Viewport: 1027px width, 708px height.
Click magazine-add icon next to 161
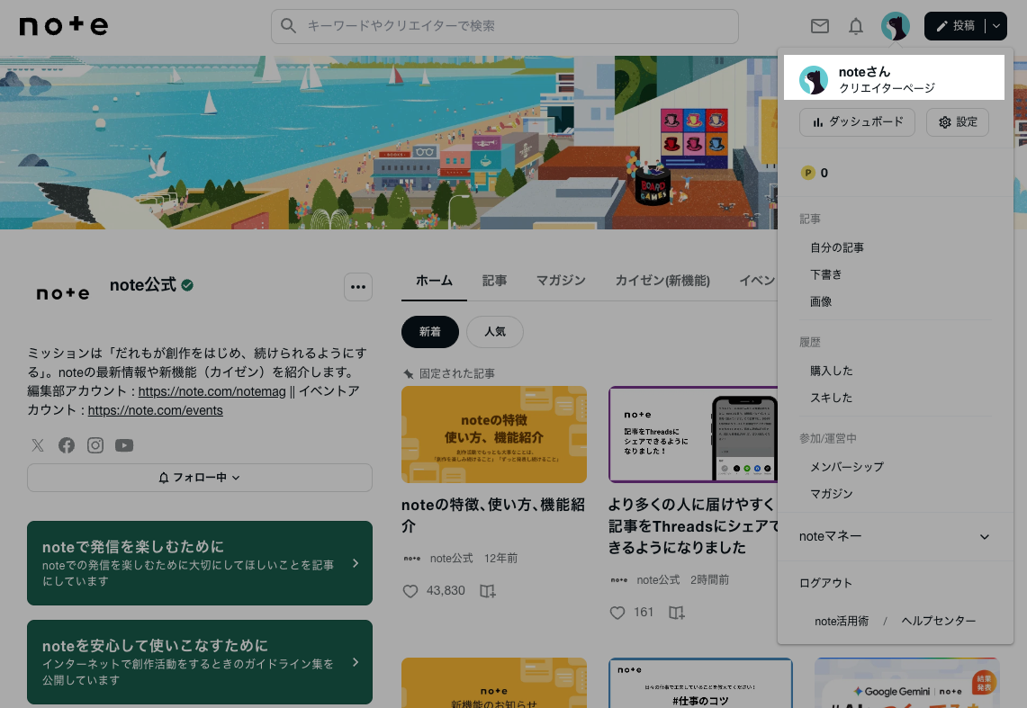tap(676, 613)
